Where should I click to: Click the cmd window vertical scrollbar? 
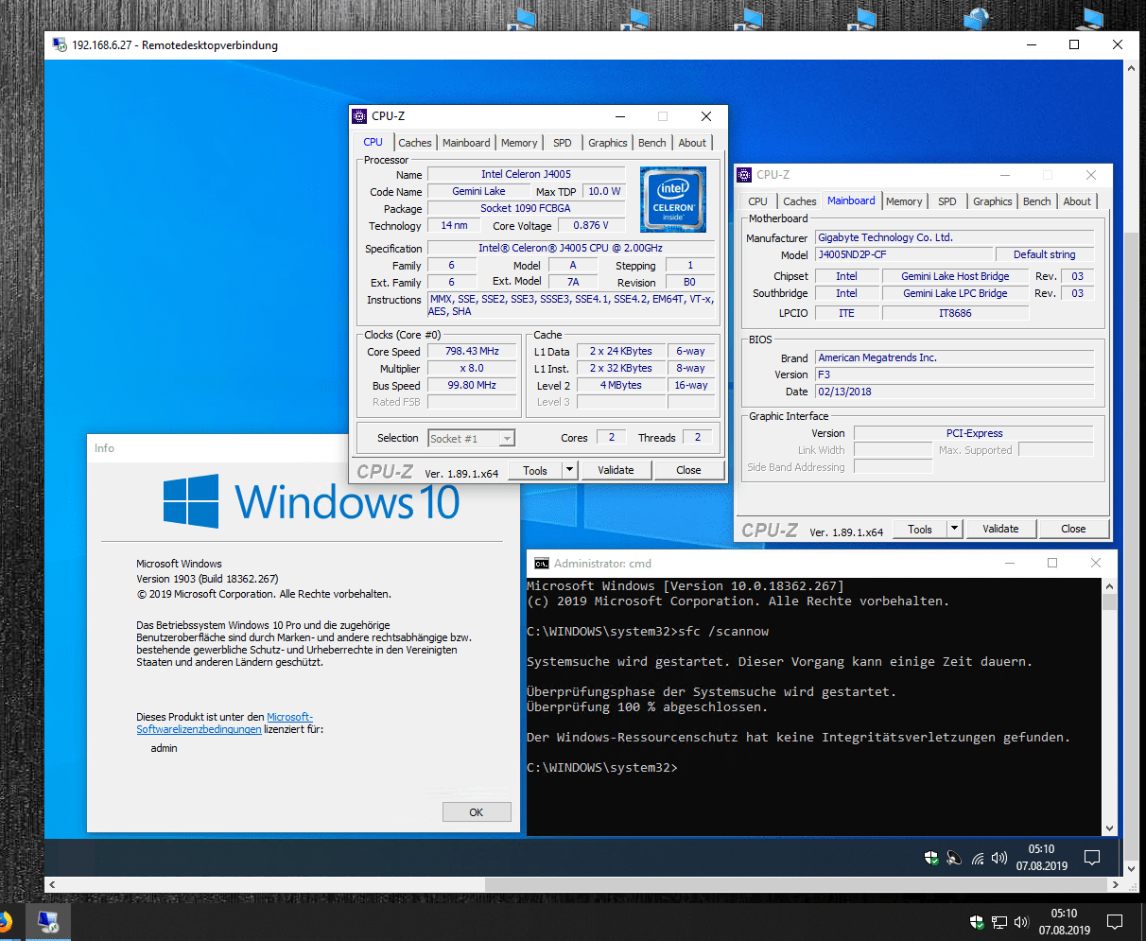coord(1110,706)
